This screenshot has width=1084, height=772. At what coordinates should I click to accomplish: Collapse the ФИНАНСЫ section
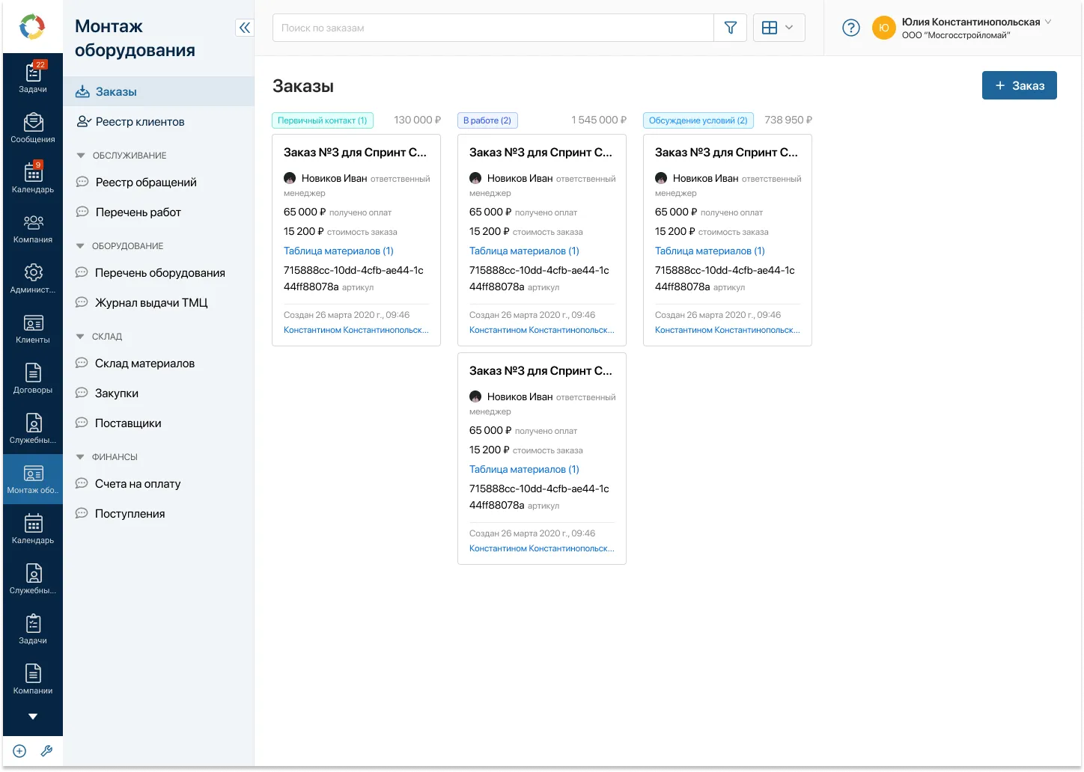[81, 457]
